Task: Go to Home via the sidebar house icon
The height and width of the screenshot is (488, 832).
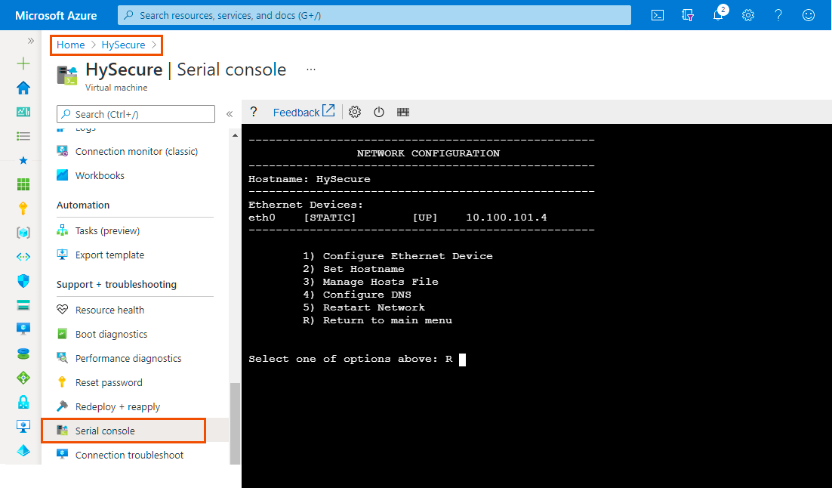Action: [x=23, y=88]
